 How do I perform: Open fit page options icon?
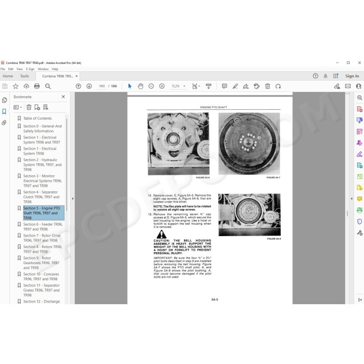pos(196,86)
